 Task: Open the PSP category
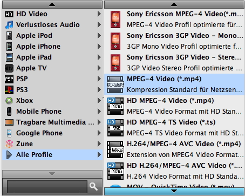click(x=52, y=79)
